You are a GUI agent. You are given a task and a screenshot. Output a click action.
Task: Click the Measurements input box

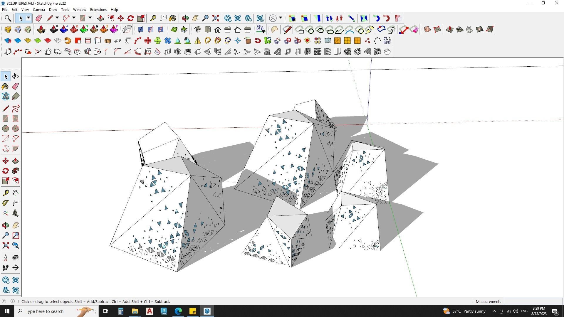(x=533, y=301)
